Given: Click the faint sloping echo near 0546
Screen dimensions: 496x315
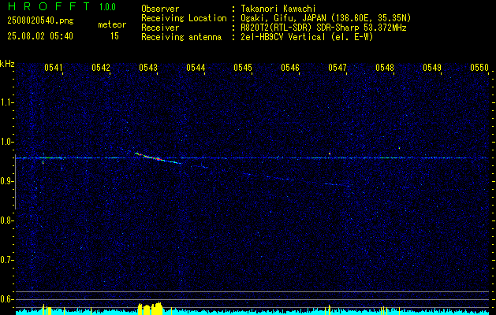Looking at the screenshot, I should pyautogui.click(x=280, y=179).
